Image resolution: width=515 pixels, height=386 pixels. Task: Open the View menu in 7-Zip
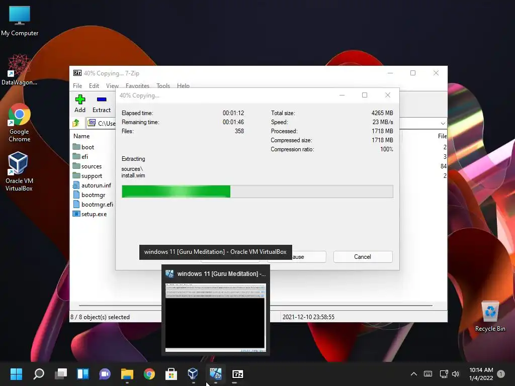coord(112,85)
